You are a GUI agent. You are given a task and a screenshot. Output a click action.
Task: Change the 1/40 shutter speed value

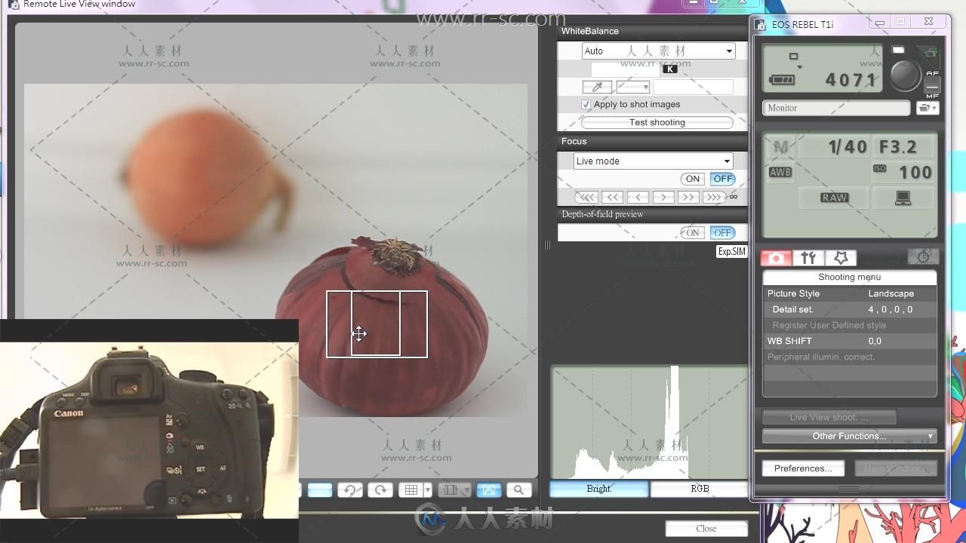click(x=834, y=147)
